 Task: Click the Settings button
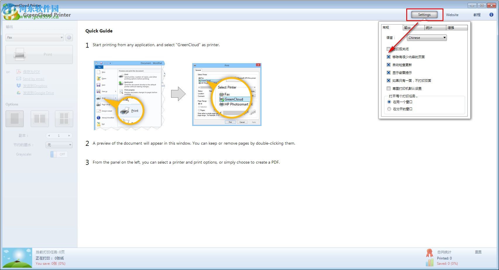click(x=424, y=15)
